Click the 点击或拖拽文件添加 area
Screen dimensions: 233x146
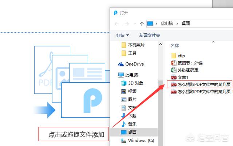coord(74,135)
